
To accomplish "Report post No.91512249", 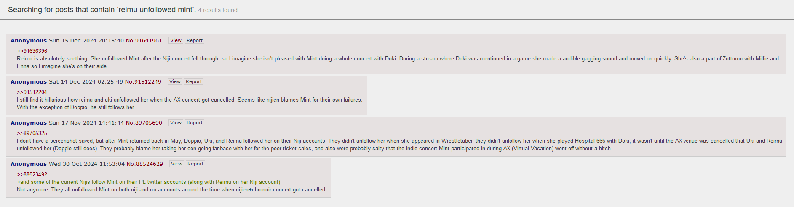I will tap(194, 81).
